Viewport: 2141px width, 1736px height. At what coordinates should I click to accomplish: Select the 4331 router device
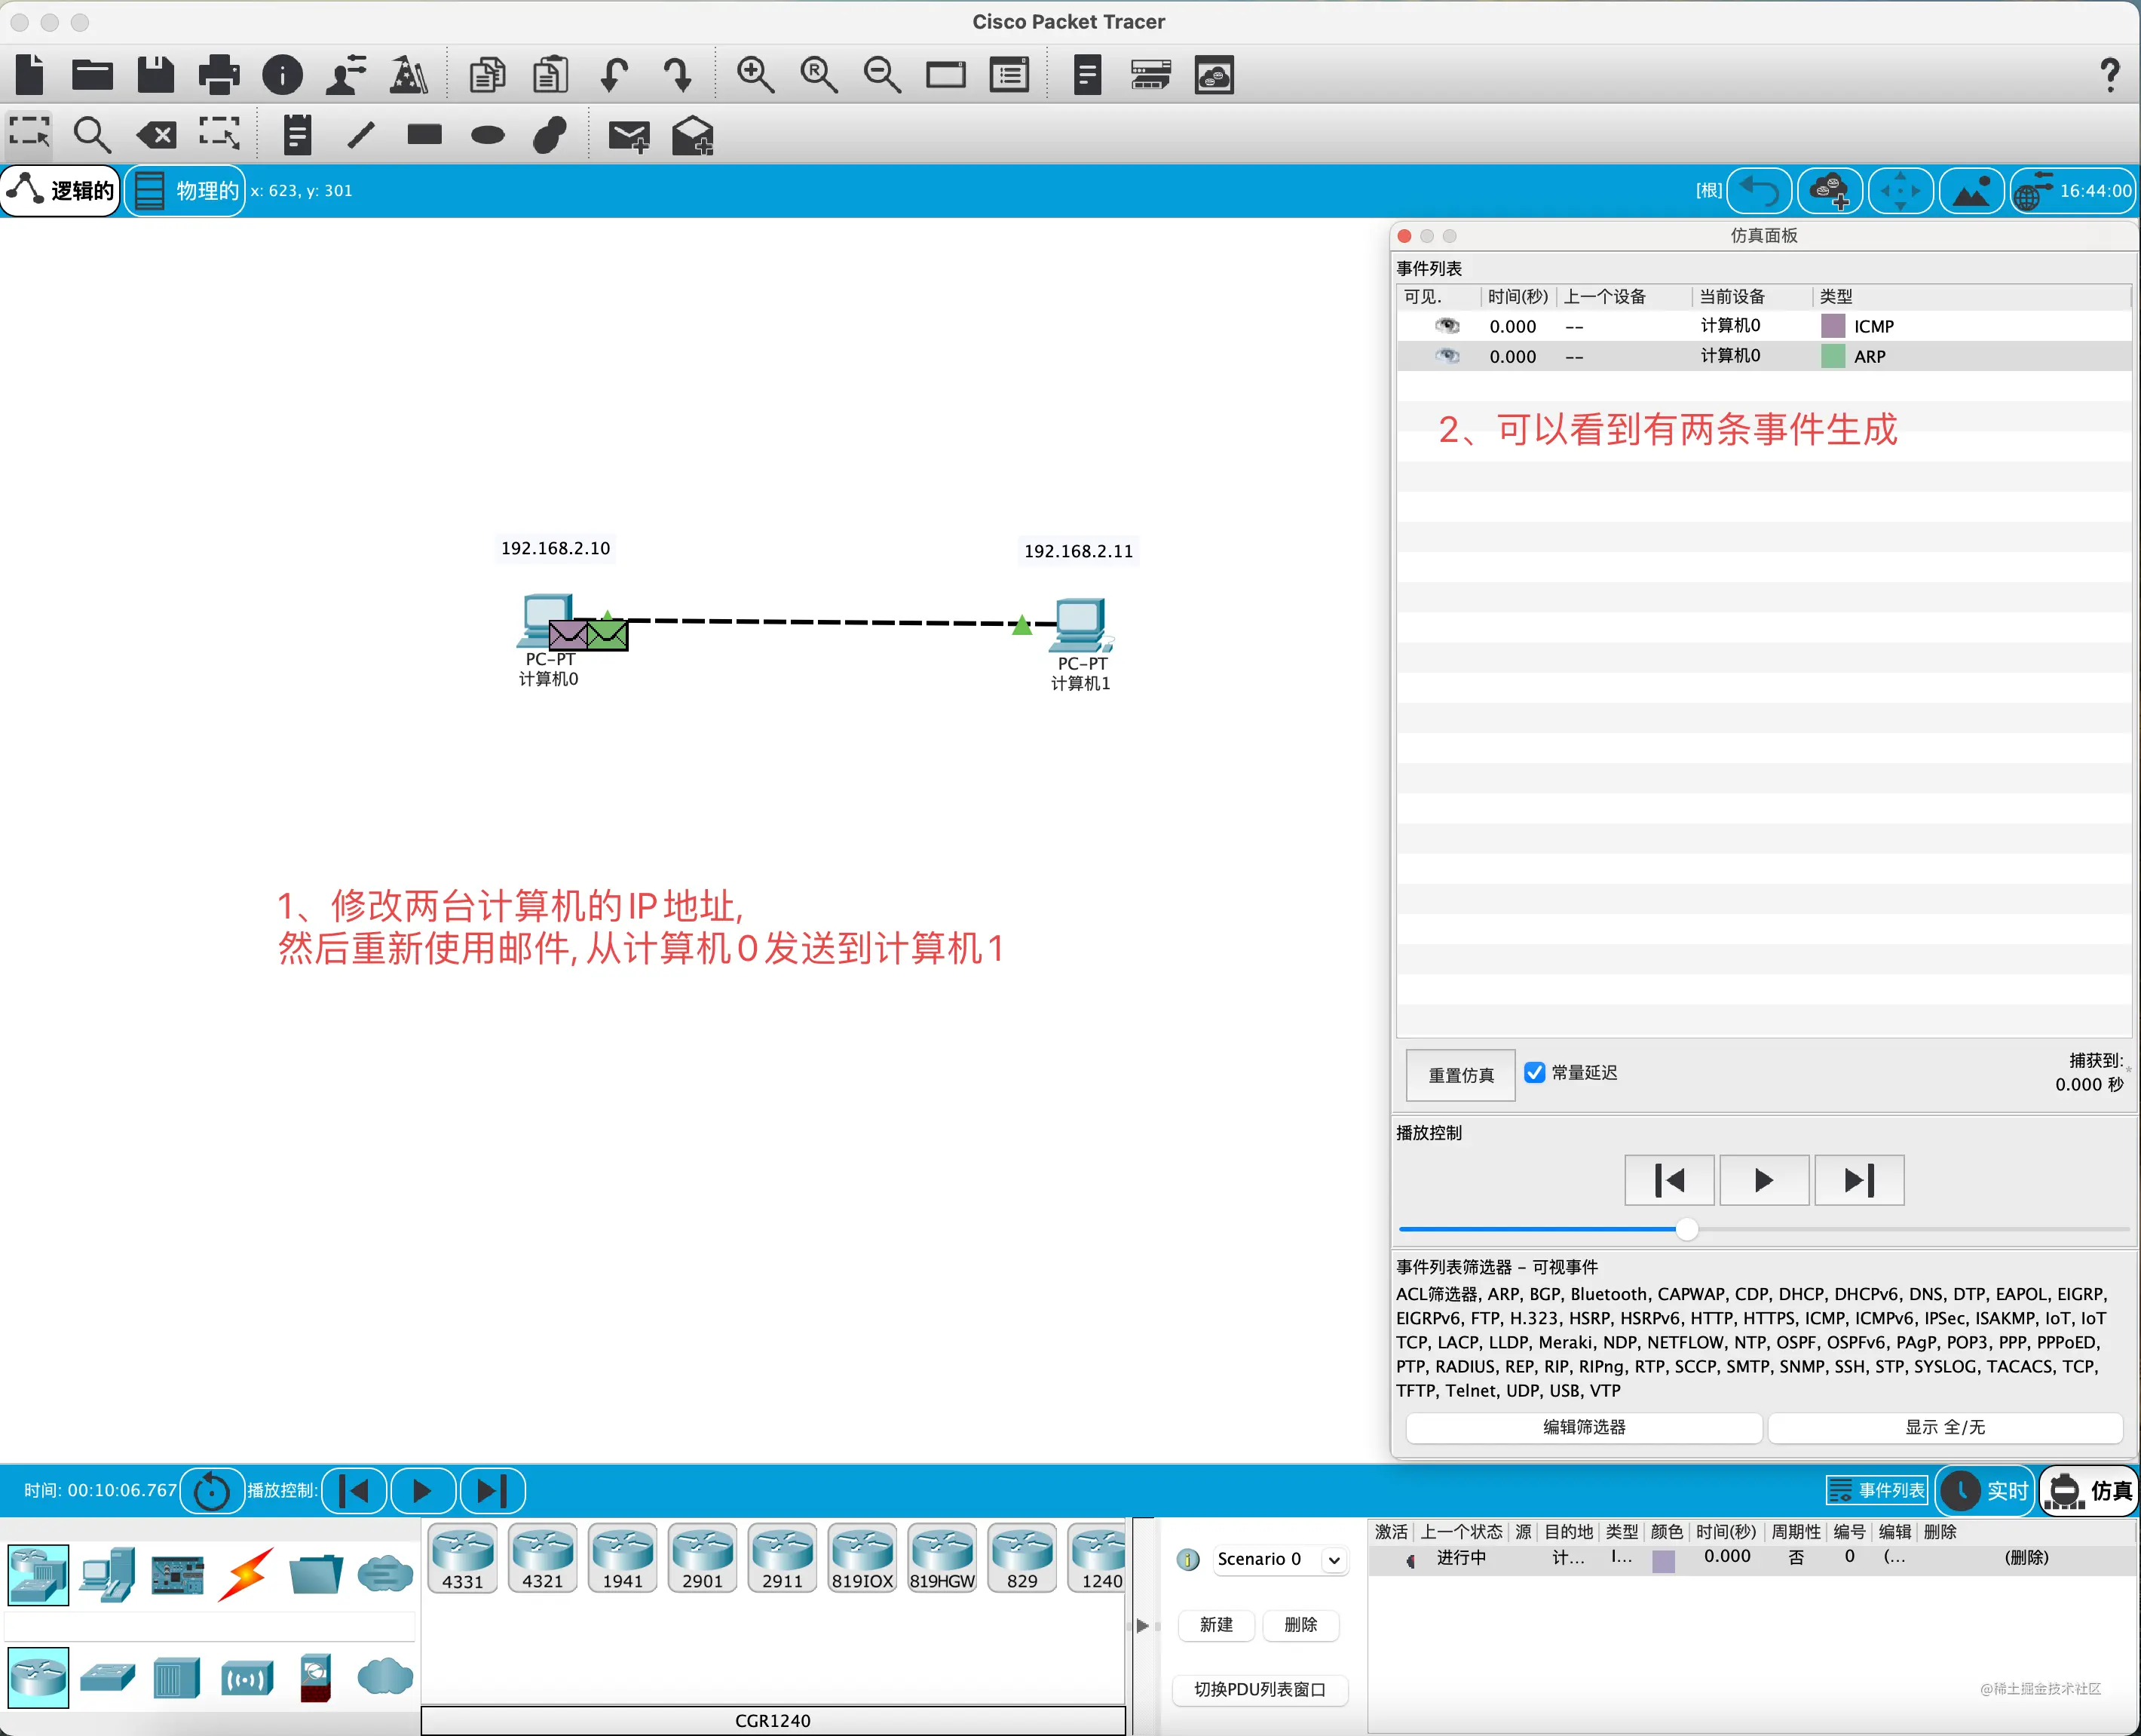(463, 1557)
